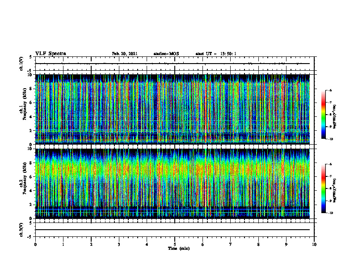Image resolution: width=354 pixels, height=274 pixels.
Task: Click the ch.3 voltage flat trace
Action: (173, 230)
